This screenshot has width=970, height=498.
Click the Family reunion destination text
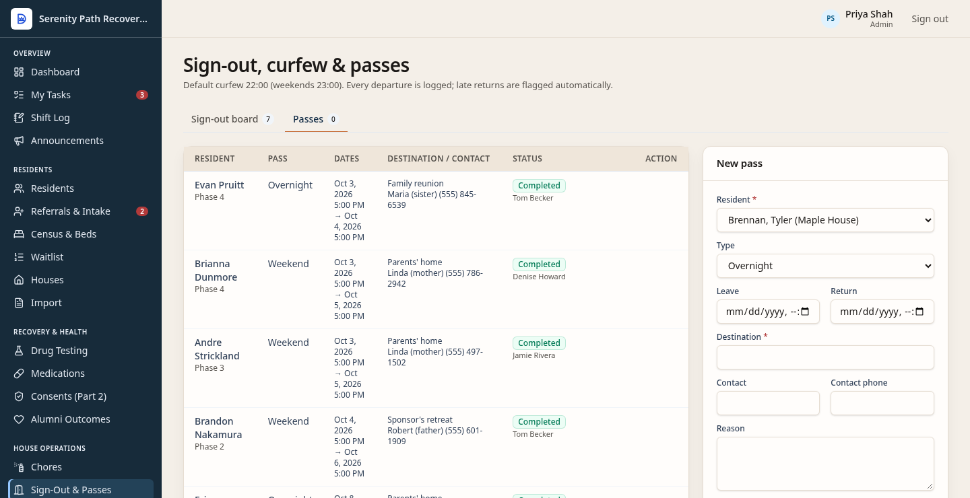tap(416, 184)
